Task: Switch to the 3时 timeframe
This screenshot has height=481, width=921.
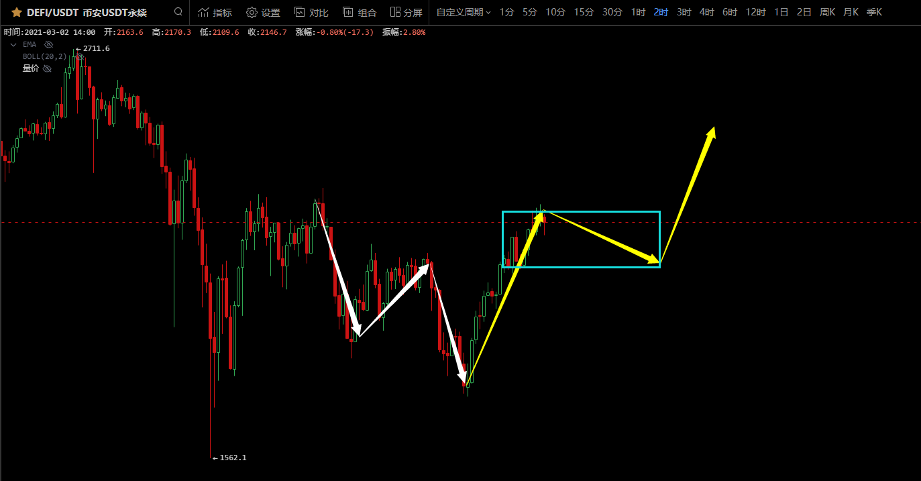Action: coord(684,12)
